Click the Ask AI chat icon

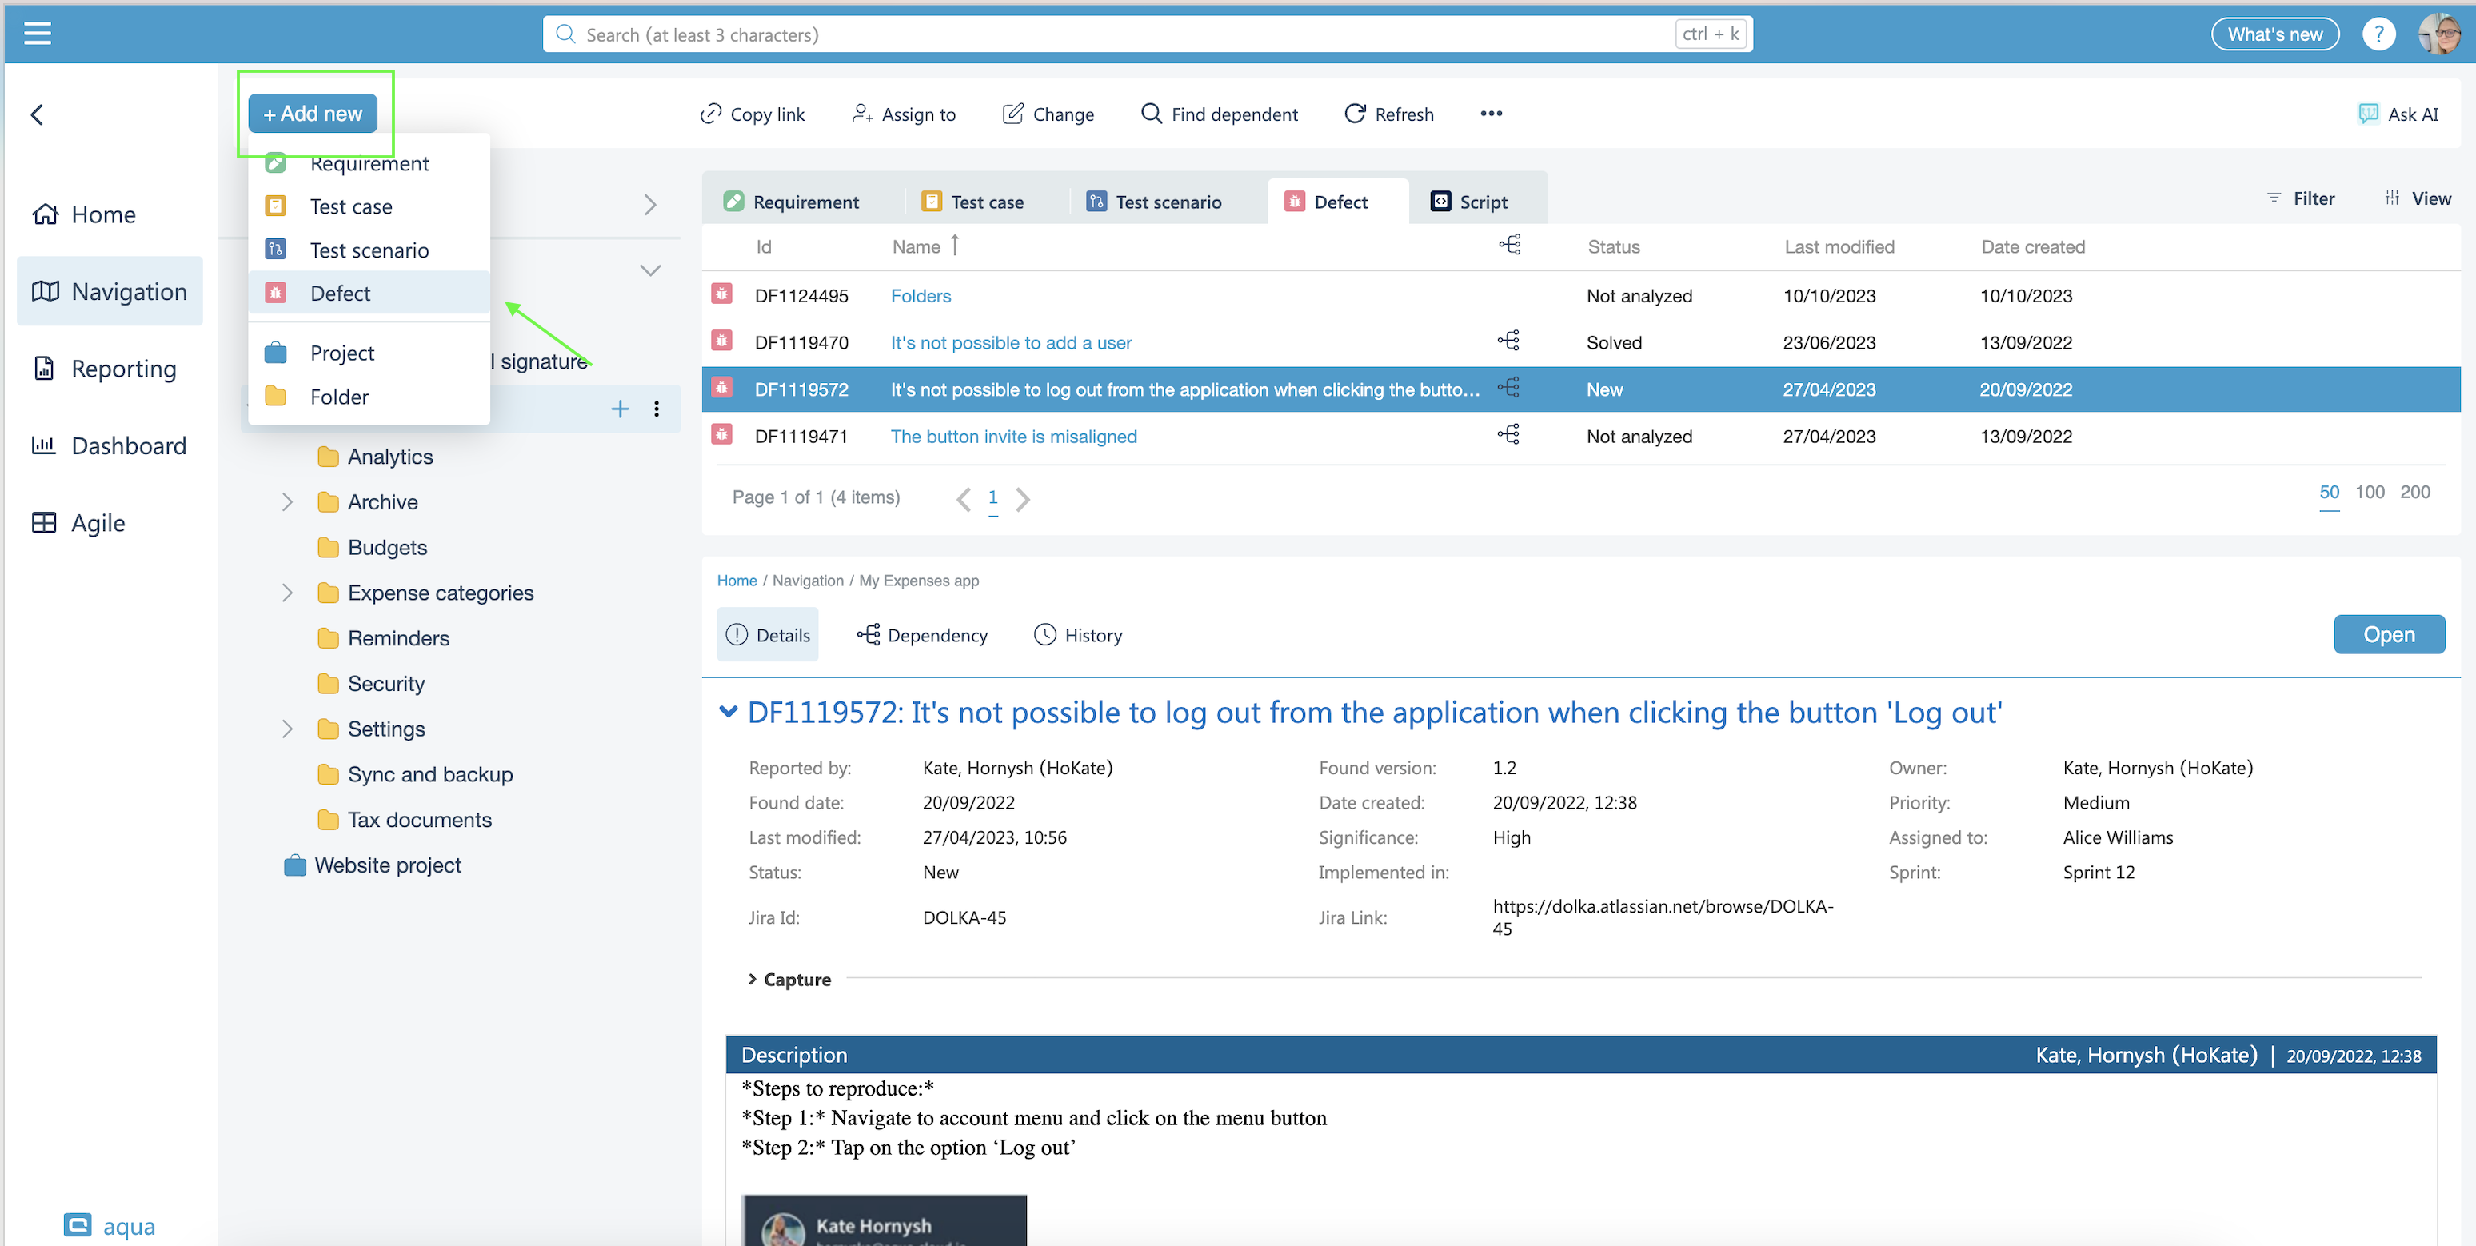point(2367,114)
